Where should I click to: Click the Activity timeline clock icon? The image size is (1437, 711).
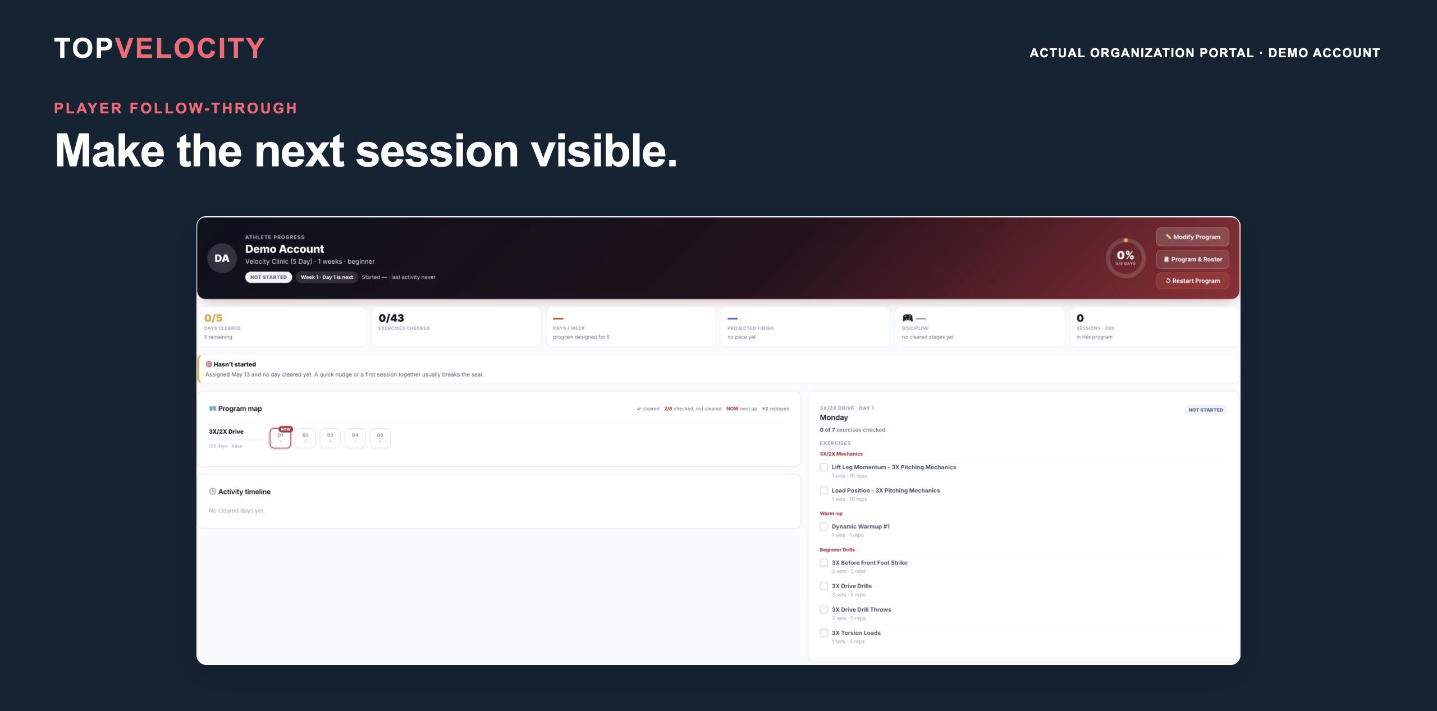click(x=212, y=492)
